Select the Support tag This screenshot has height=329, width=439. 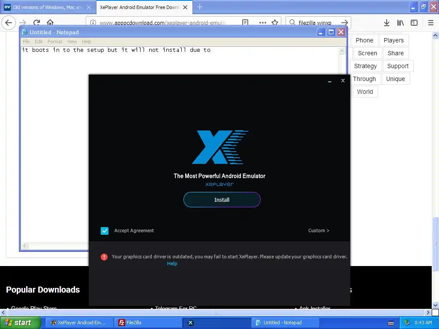(x=397, y=66)
